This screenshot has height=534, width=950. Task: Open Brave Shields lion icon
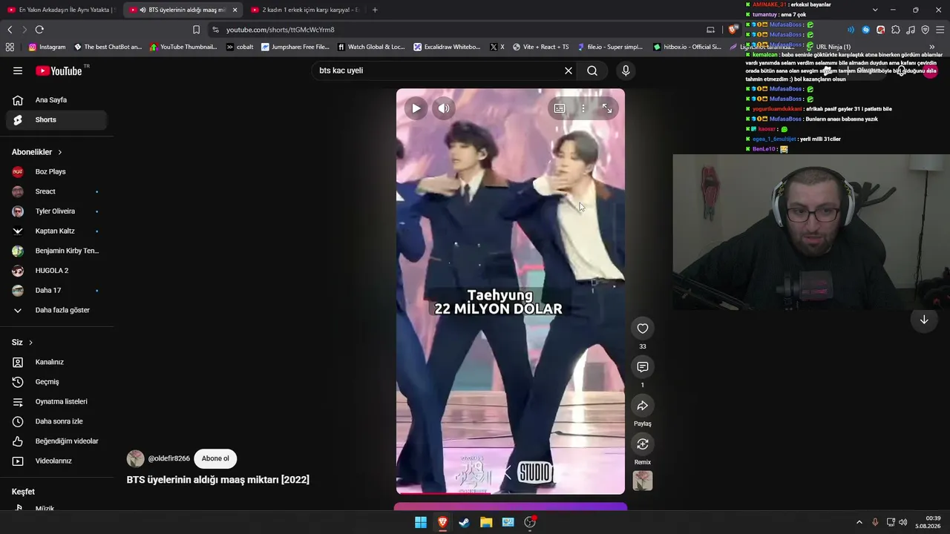pyautogui.click(x=733, y=30)
